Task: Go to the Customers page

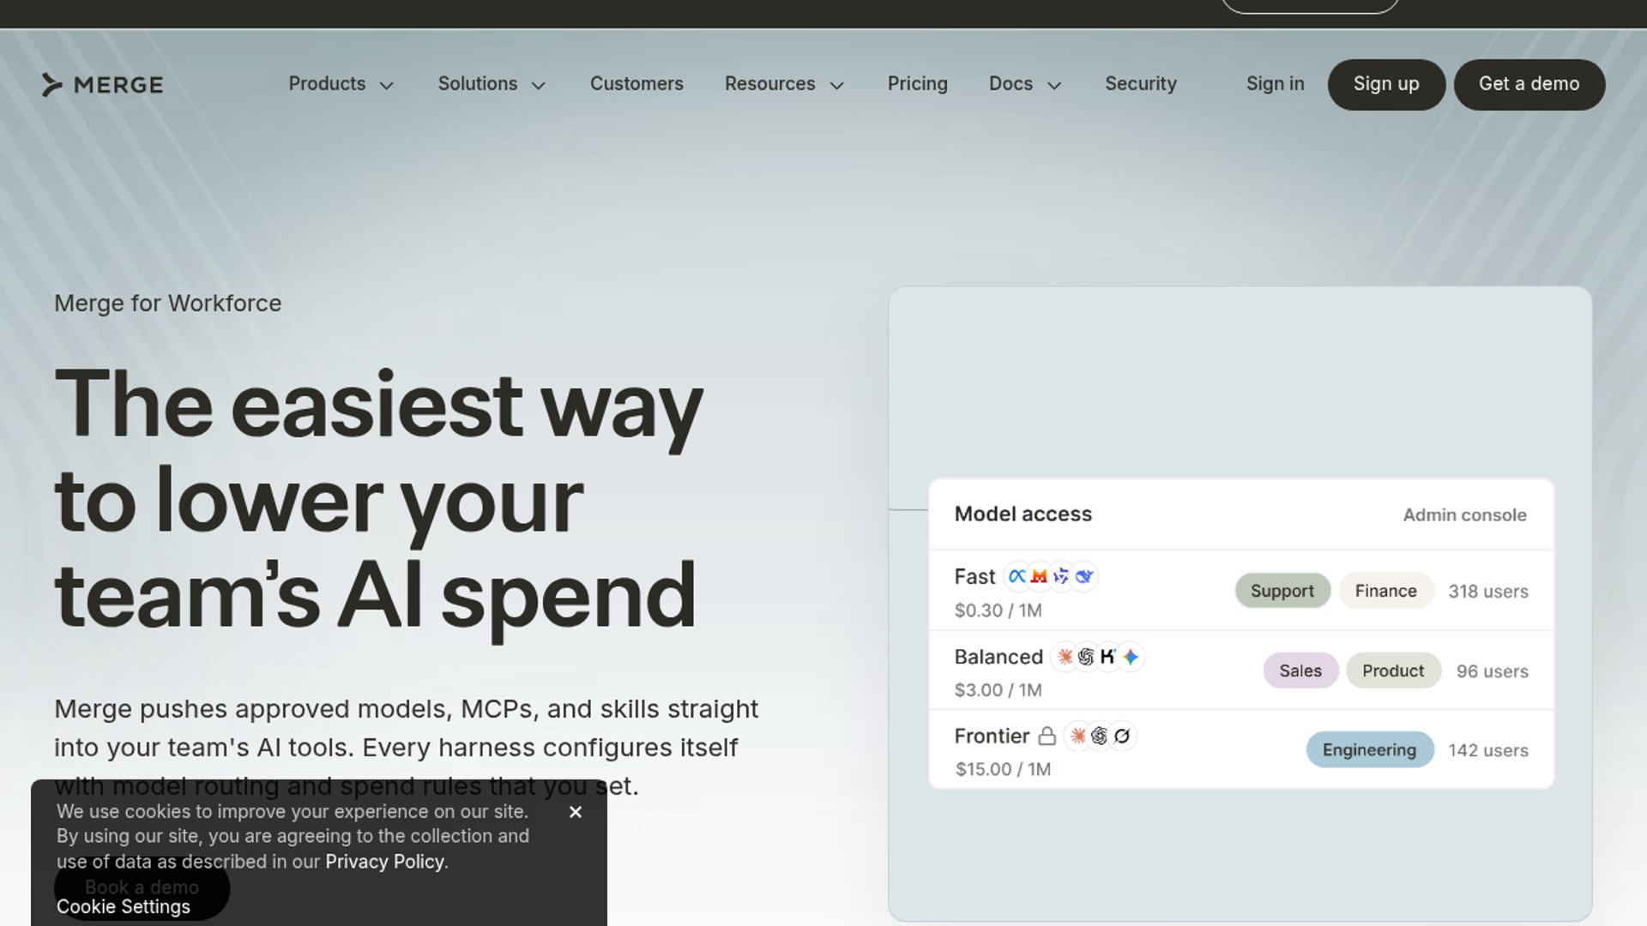Action: (636, 84)
